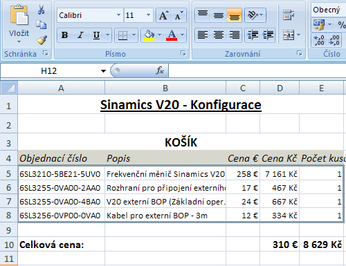Open text orientation tool
This screenshot has width=346, height=266.
(x=252, y=15)
